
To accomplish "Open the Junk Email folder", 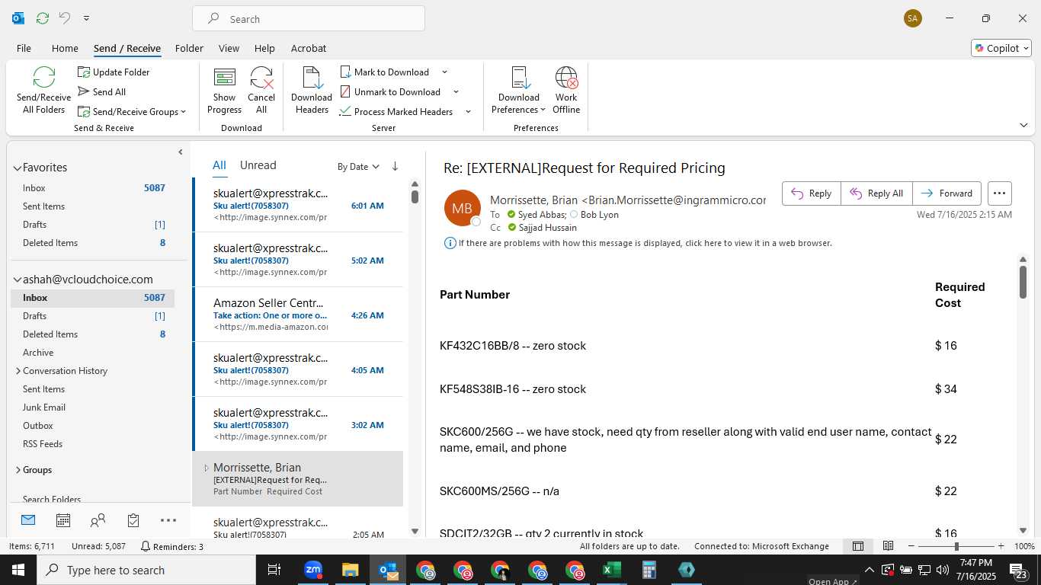I will click(44, 408).
